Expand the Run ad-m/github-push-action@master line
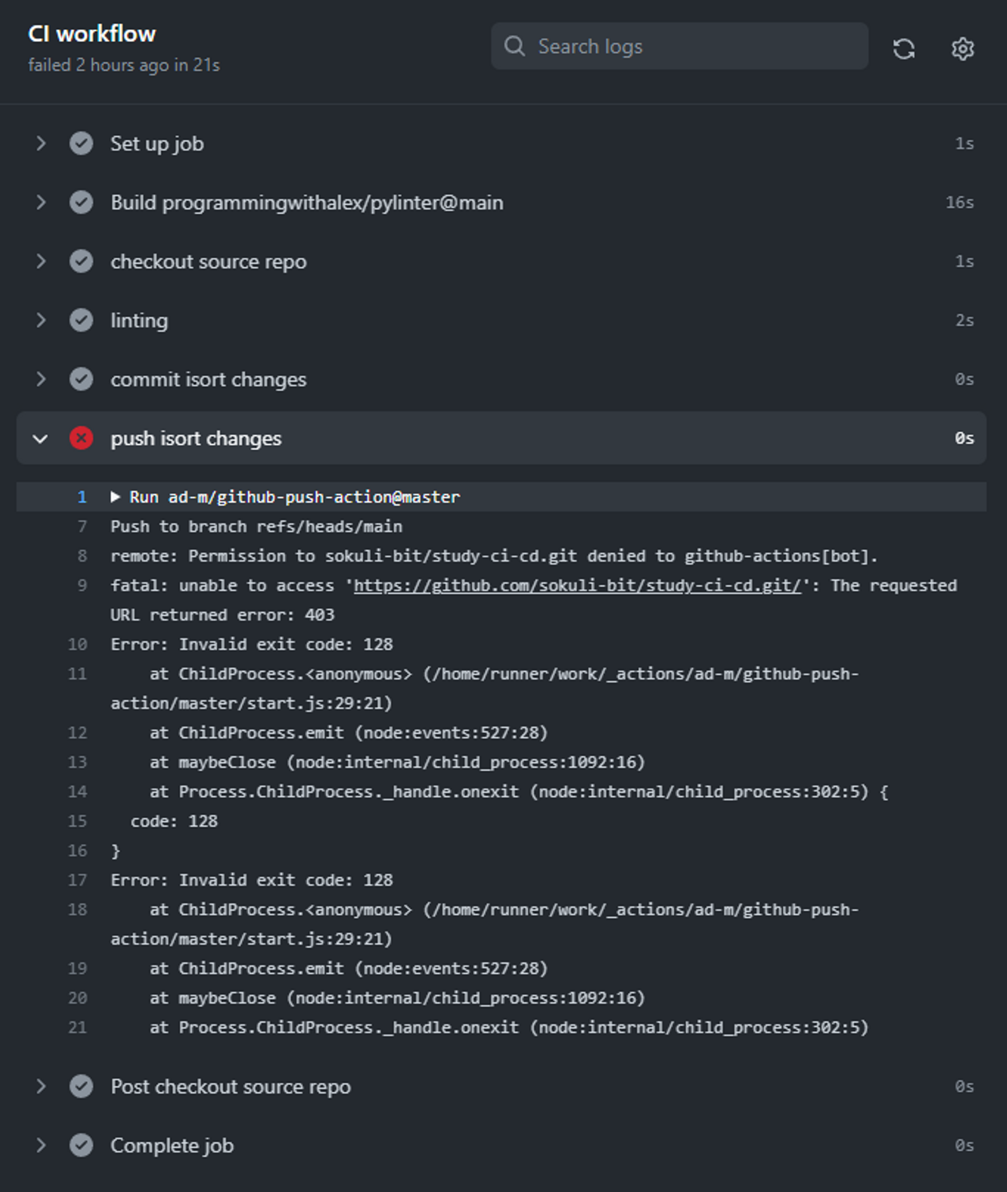Image resolution: width=1007 pixels, height=1192 pixels. 115,497
